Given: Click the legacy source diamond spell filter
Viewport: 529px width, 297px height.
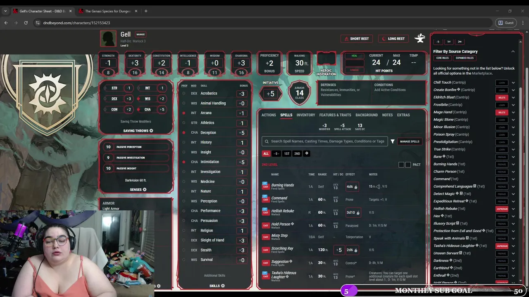Looking at the screenshot, I should 307,153.
